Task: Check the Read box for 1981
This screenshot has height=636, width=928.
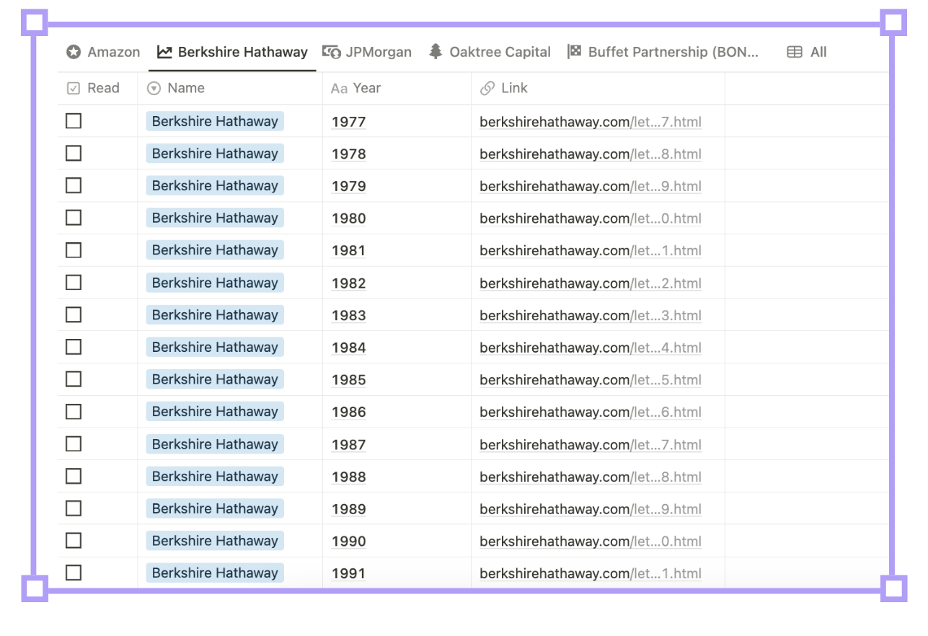Action: pyautogui.click(x=74, y=250)
